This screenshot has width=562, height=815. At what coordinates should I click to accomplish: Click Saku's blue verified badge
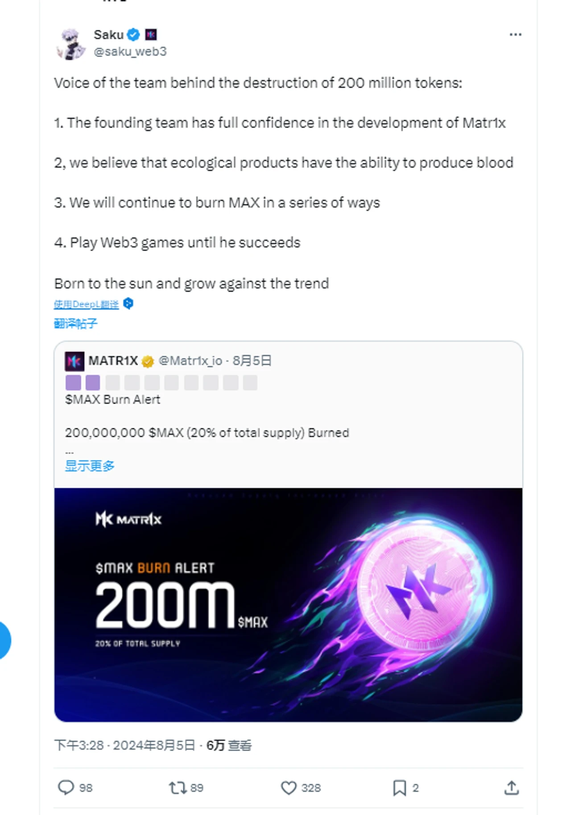coord(133,34)
